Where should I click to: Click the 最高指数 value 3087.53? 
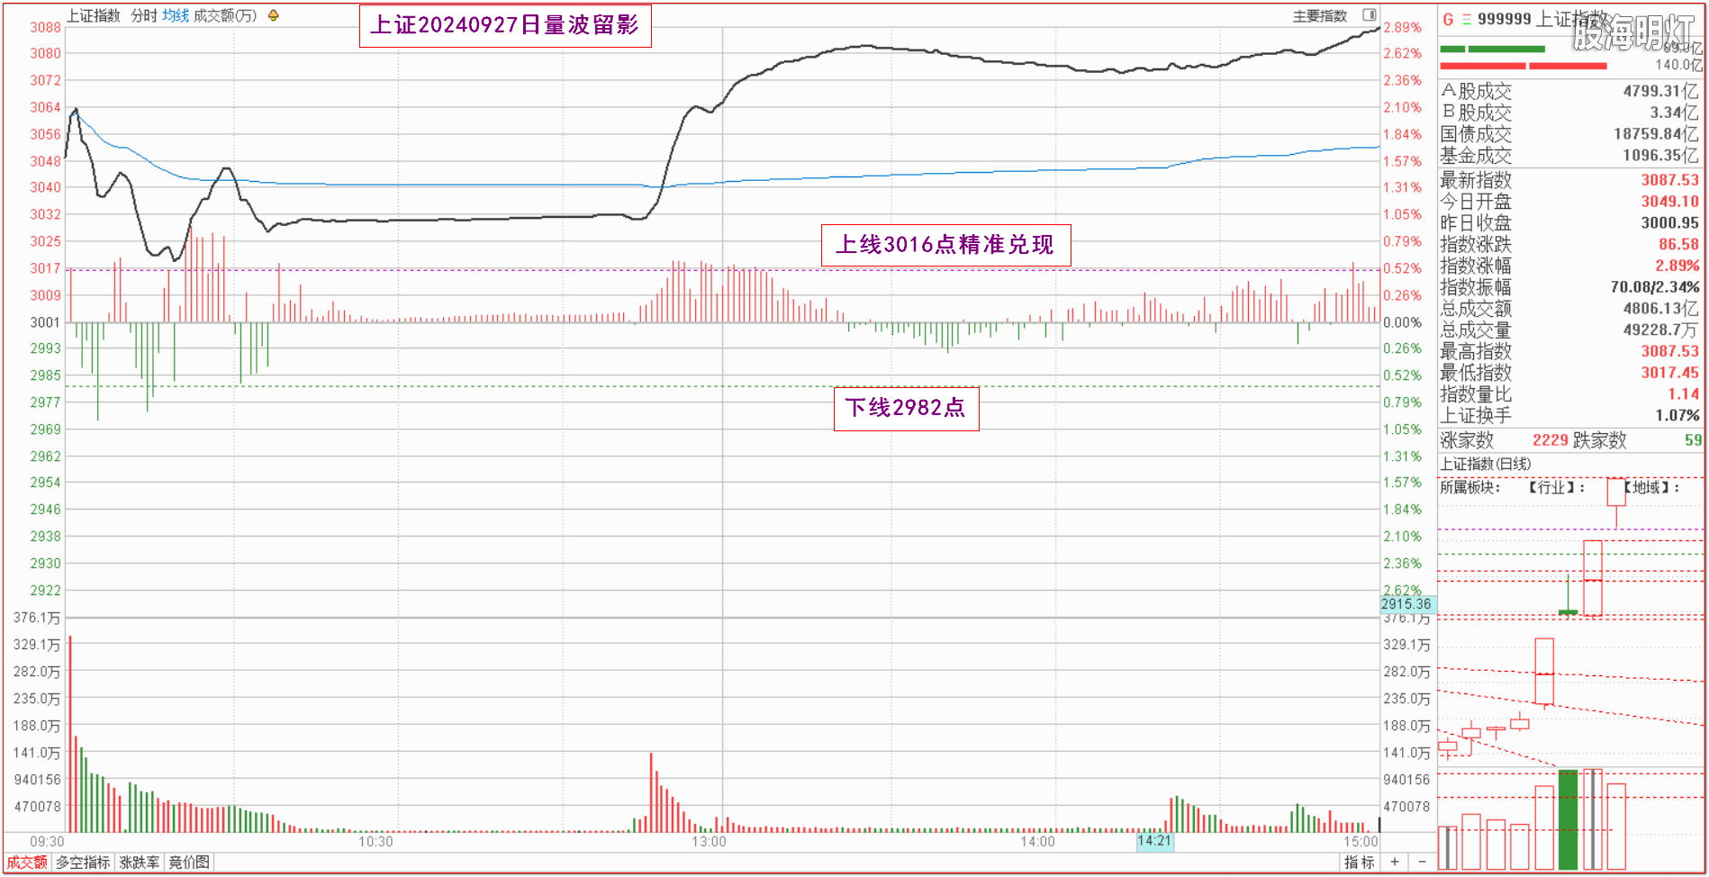[x=1669, y=351]
